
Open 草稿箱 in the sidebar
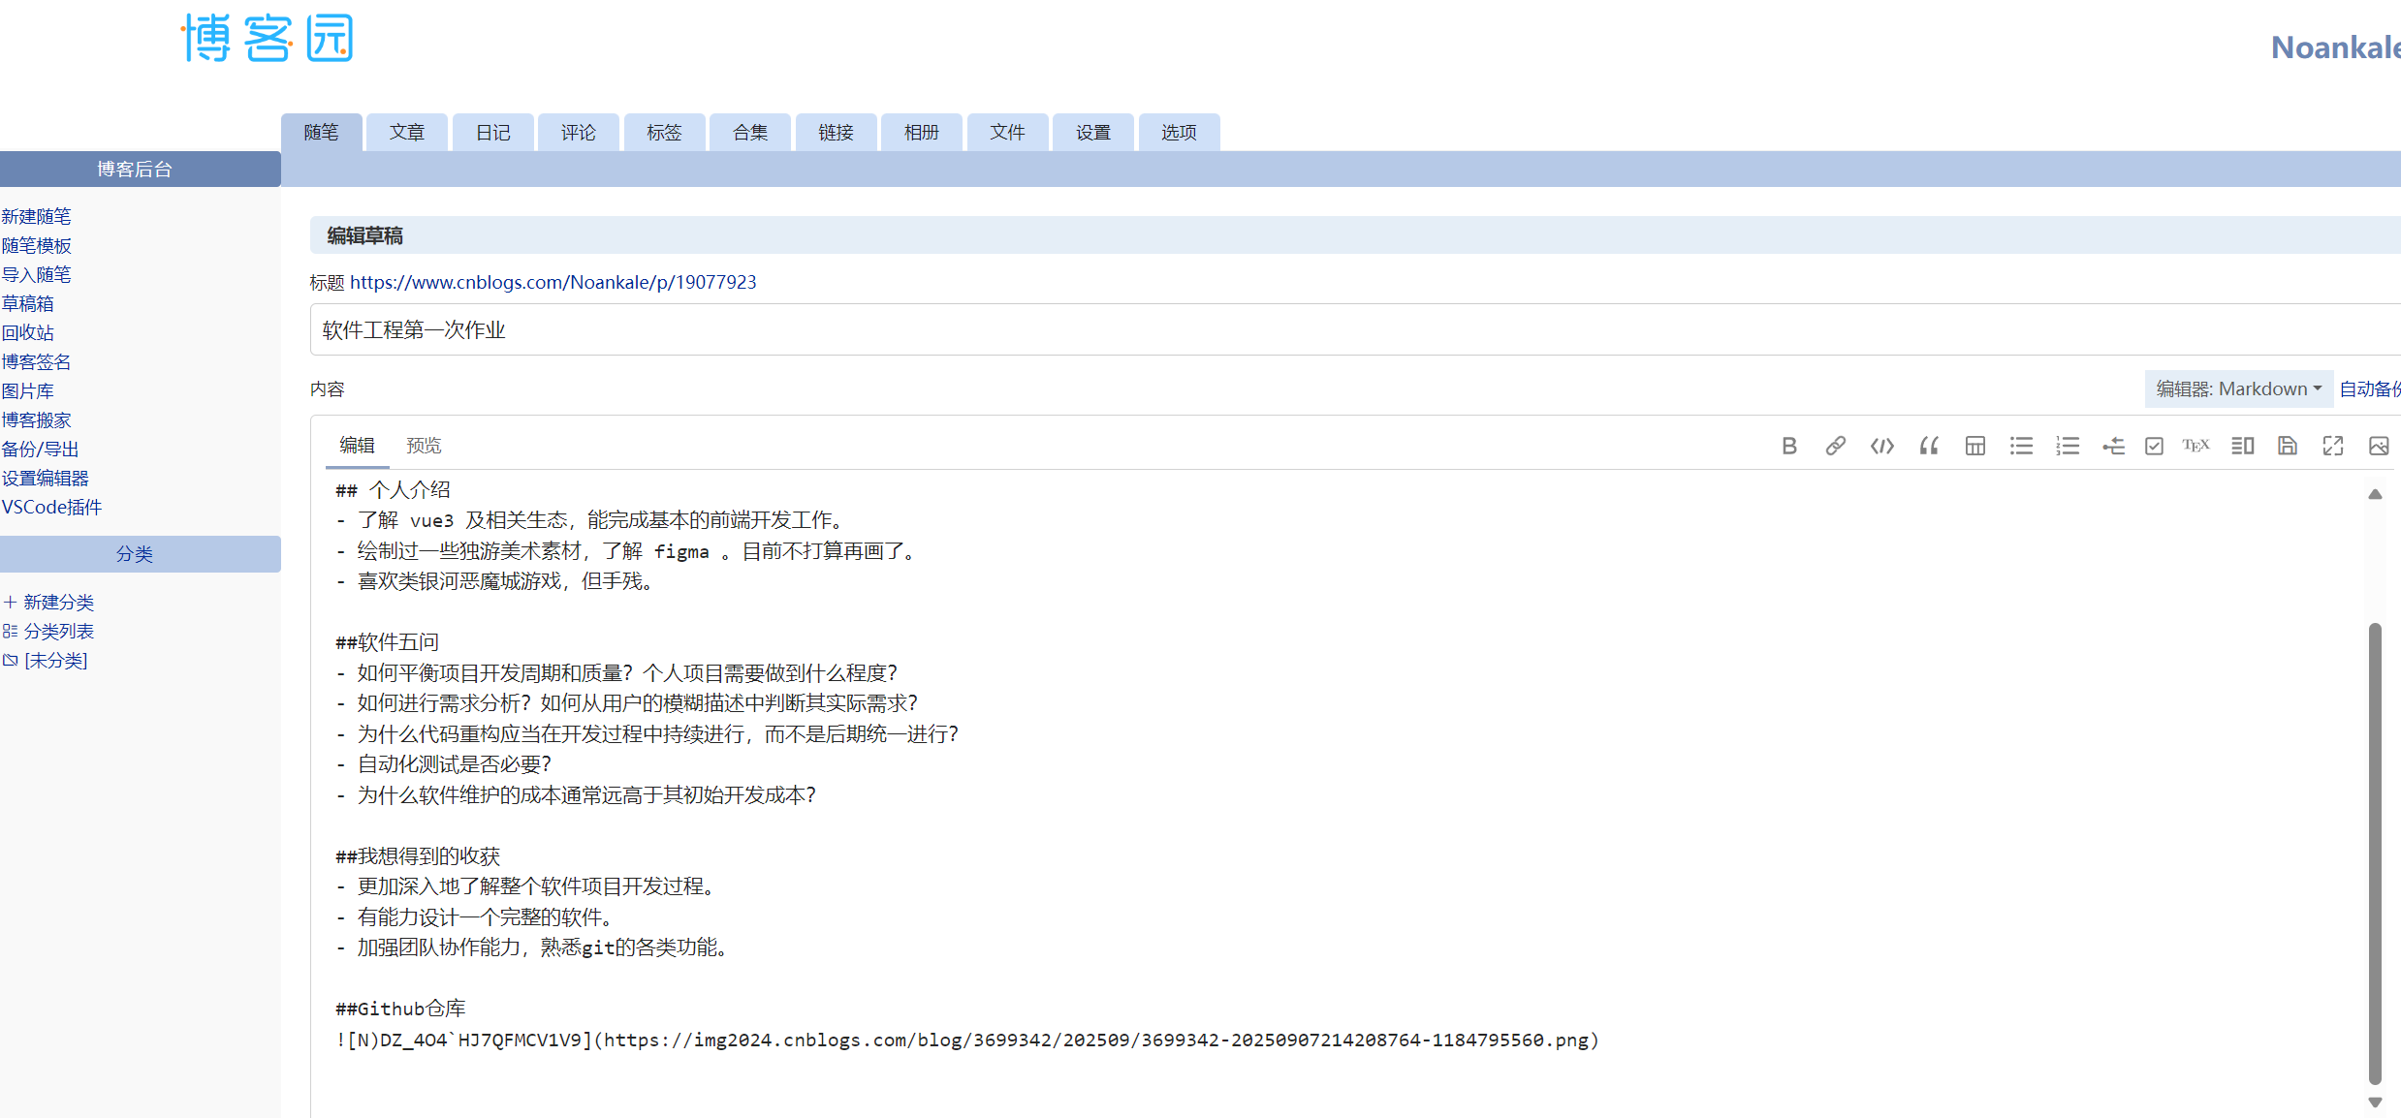28,303
